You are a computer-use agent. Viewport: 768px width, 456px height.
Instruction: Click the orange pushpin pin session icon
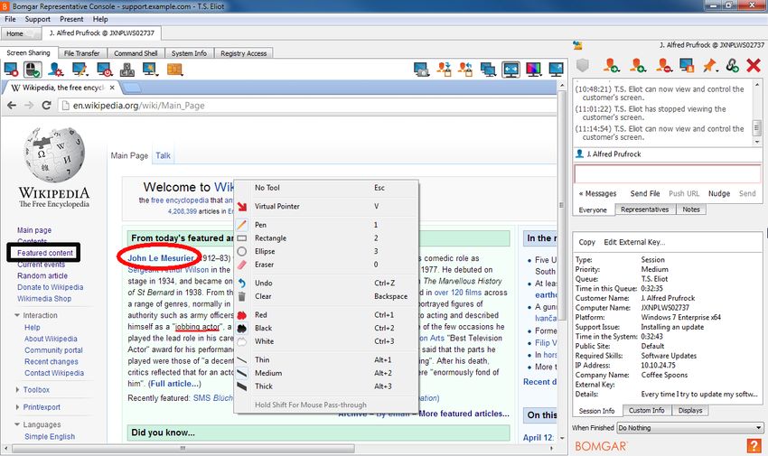[709, 65]
